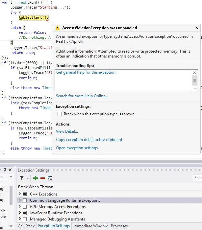Image resolution: width=202 pixels, height=230 pixels.
Task: Switch to the Processes tab
Action: [x=119, y=226]
